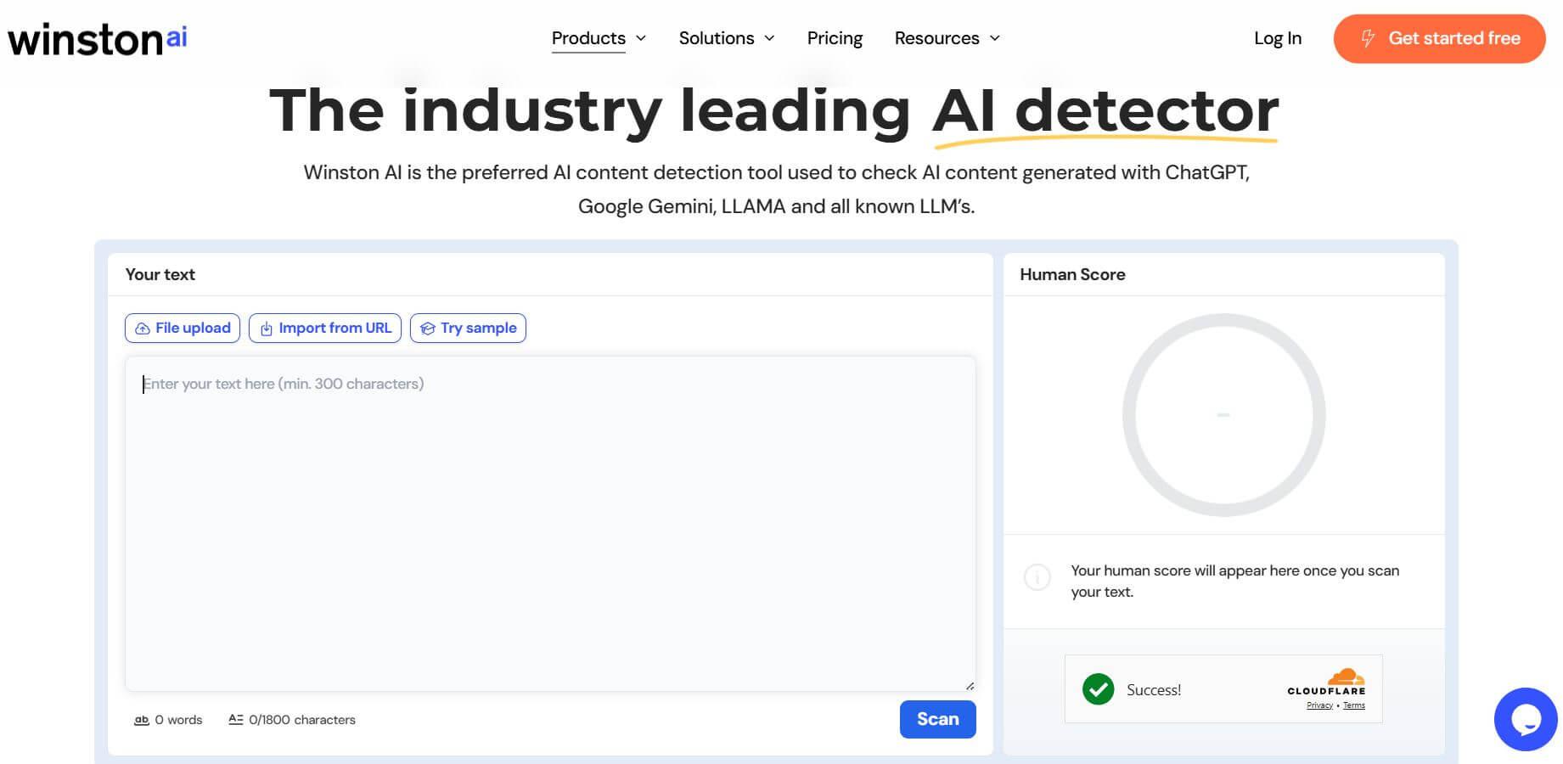Open Cloudflare Terms link
1563x764 pixels.
point(1354,705)
